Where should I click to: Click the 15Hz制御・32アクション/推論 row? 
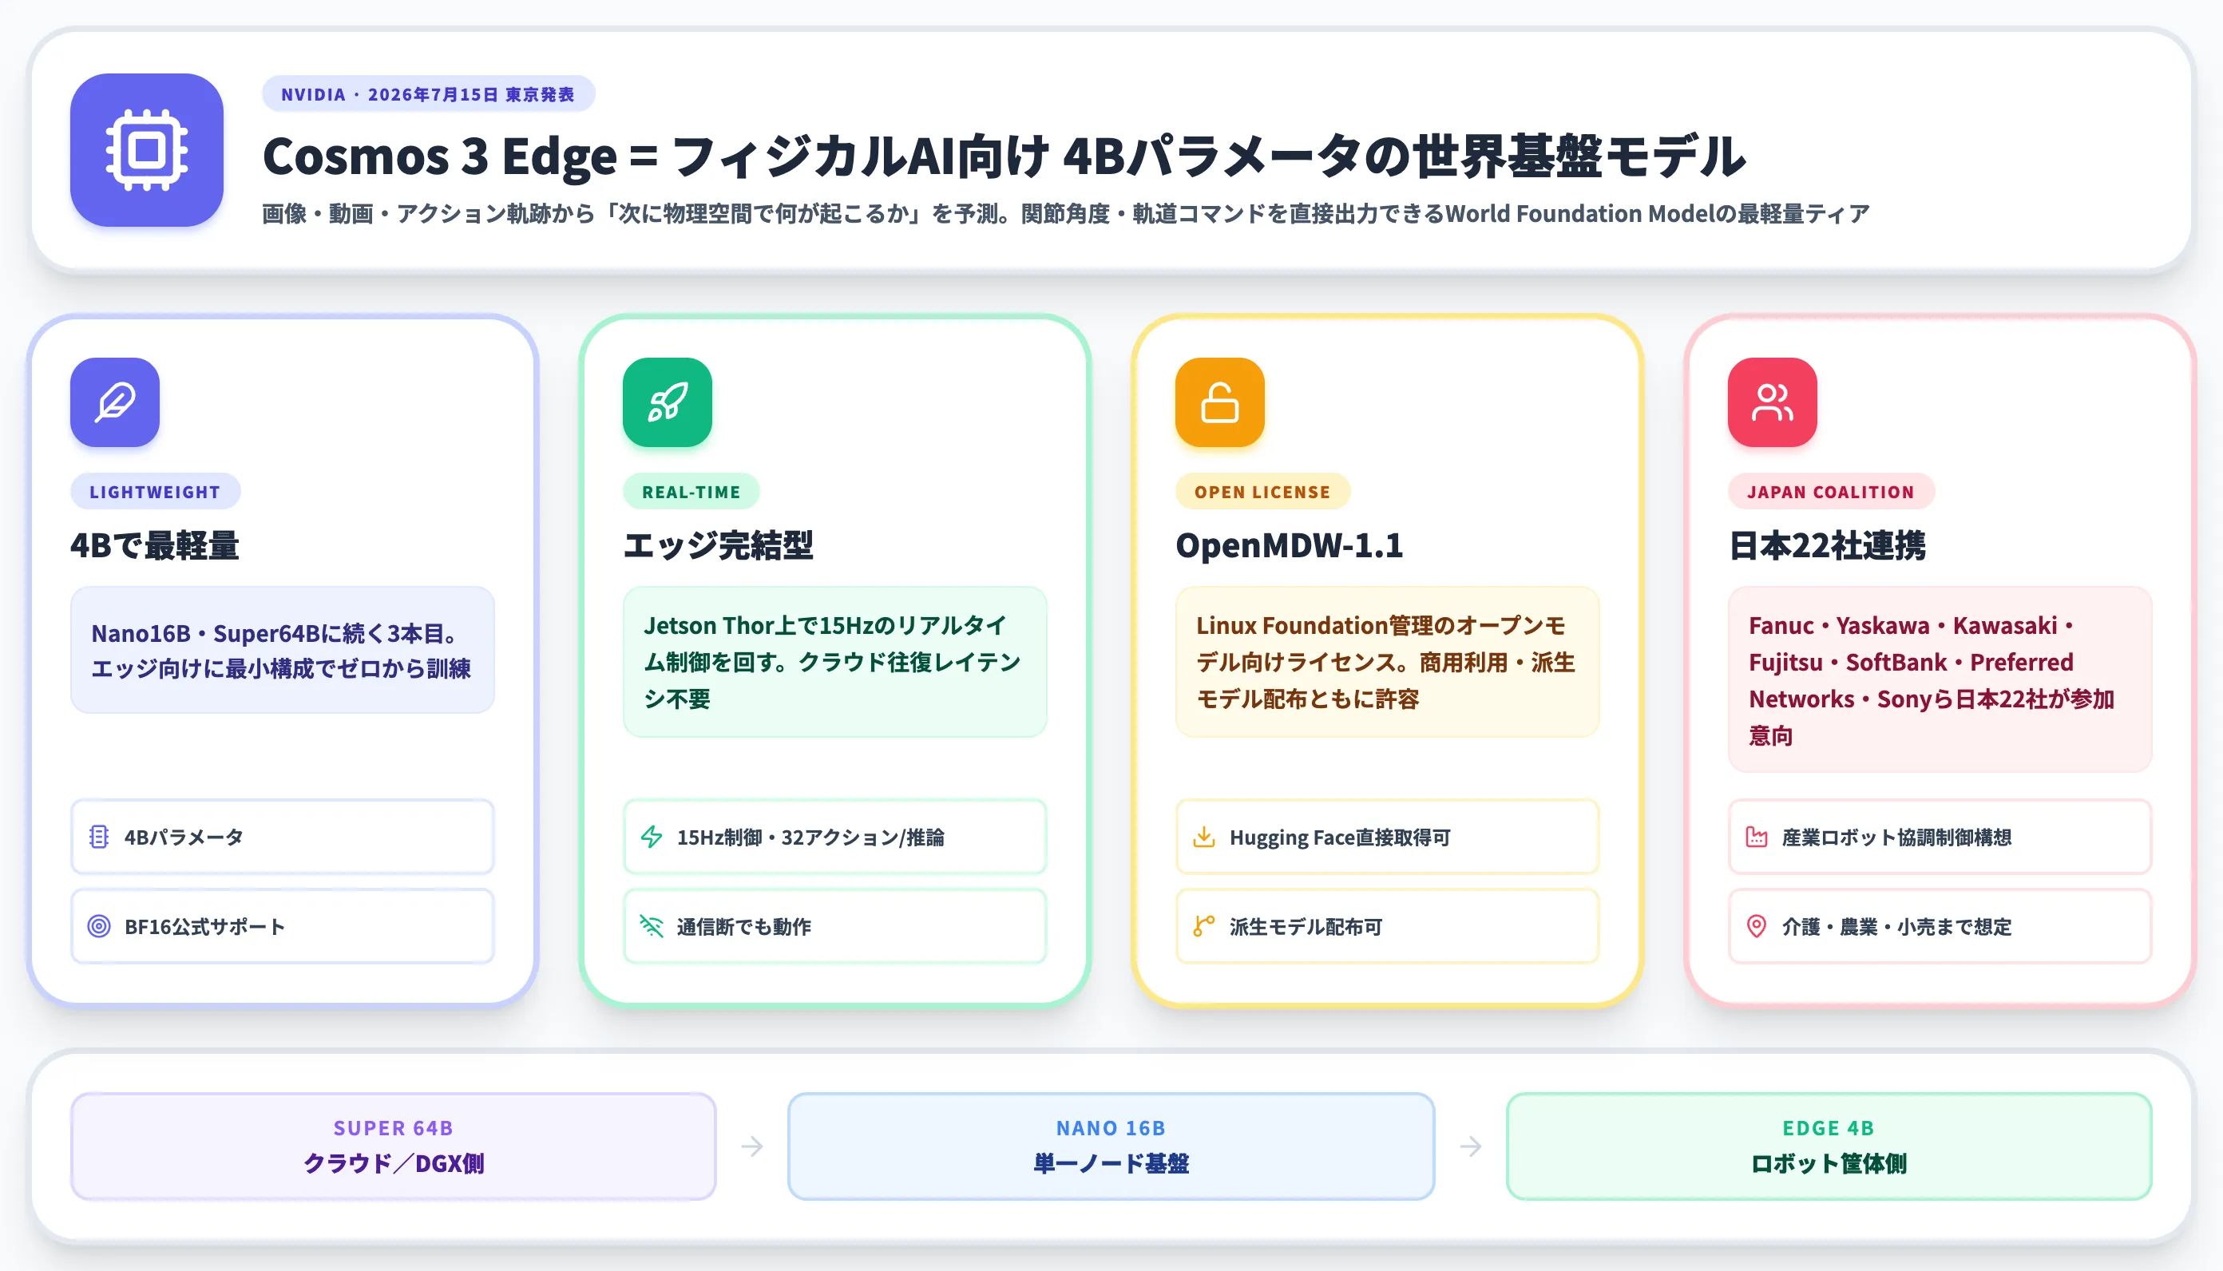(835, 837)
